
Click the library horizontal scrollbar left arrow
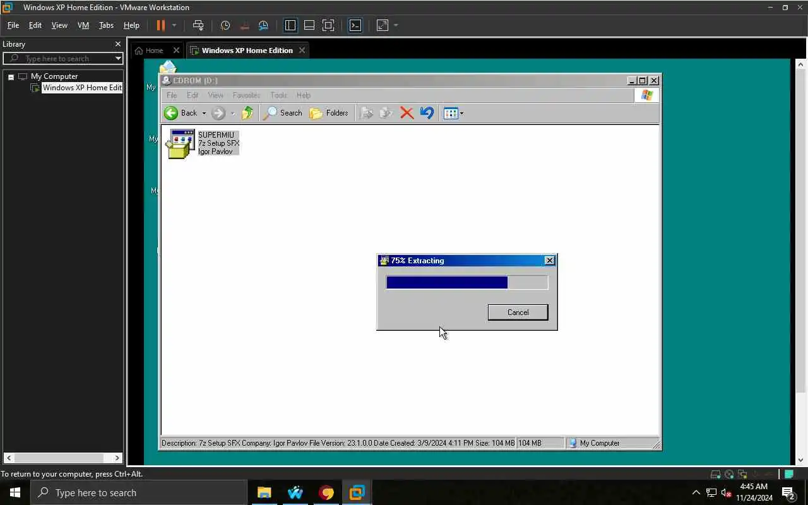9,458
